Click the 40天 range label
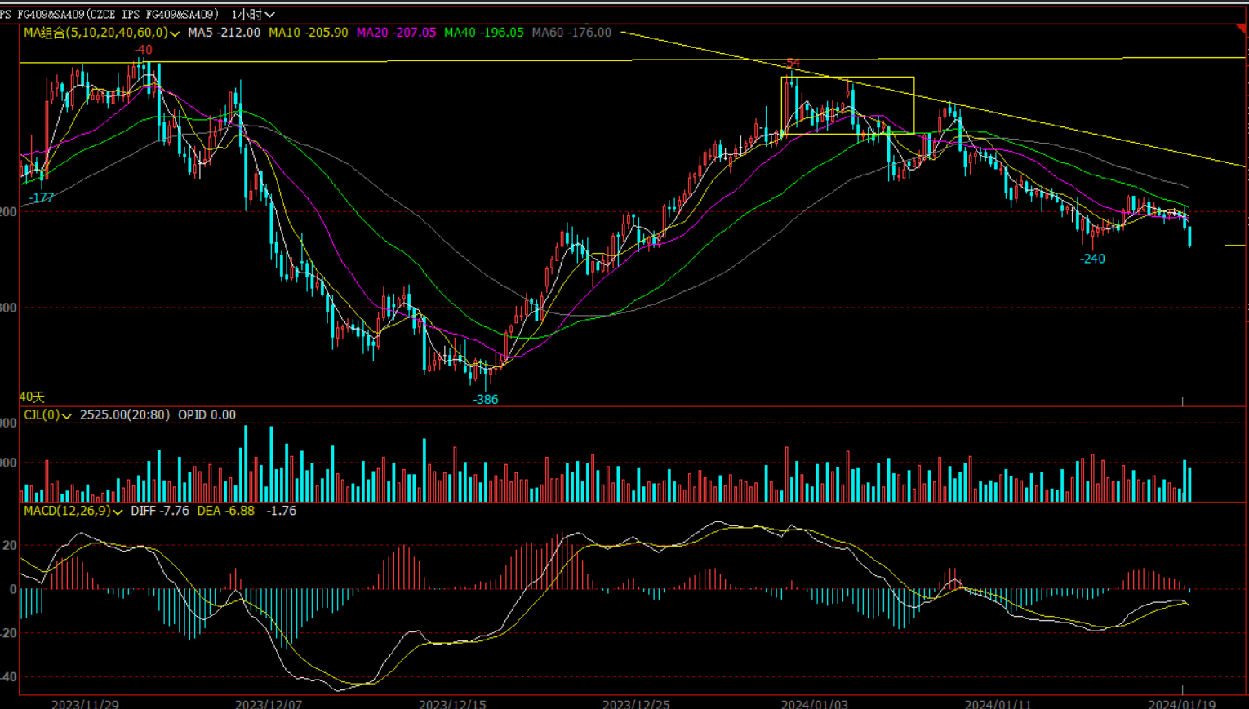Viewport: 1249px width, 709px height. (x=32, y=397)
